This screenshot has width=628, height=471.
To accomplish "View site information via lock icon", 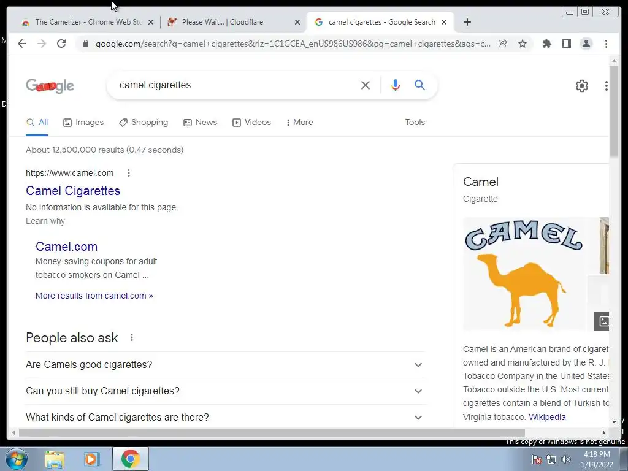I will click(x=86, y=44).
